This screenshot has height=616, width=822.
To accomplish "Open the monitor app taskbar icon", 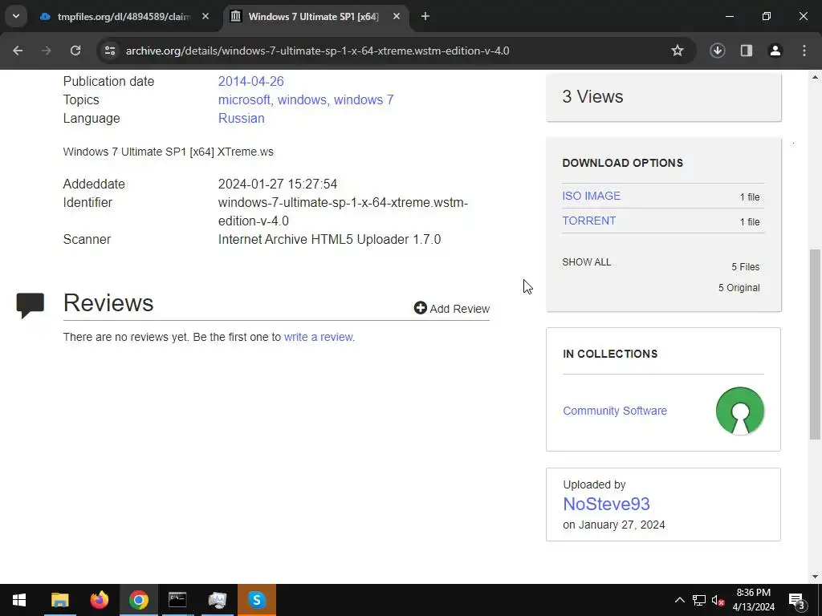I will coord(217,600).
